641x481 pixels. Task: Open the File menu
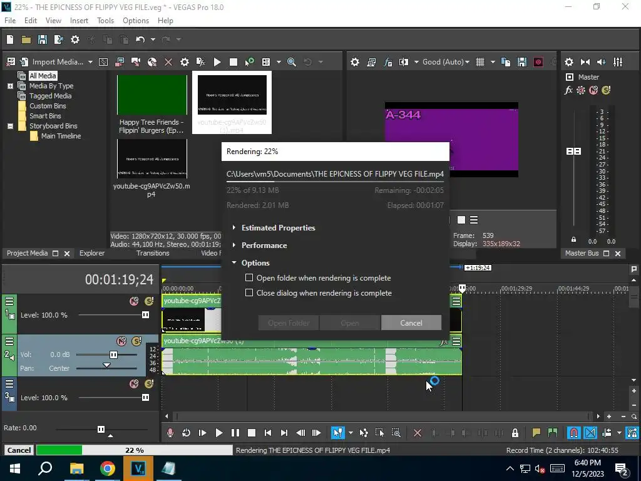point(10,21)
